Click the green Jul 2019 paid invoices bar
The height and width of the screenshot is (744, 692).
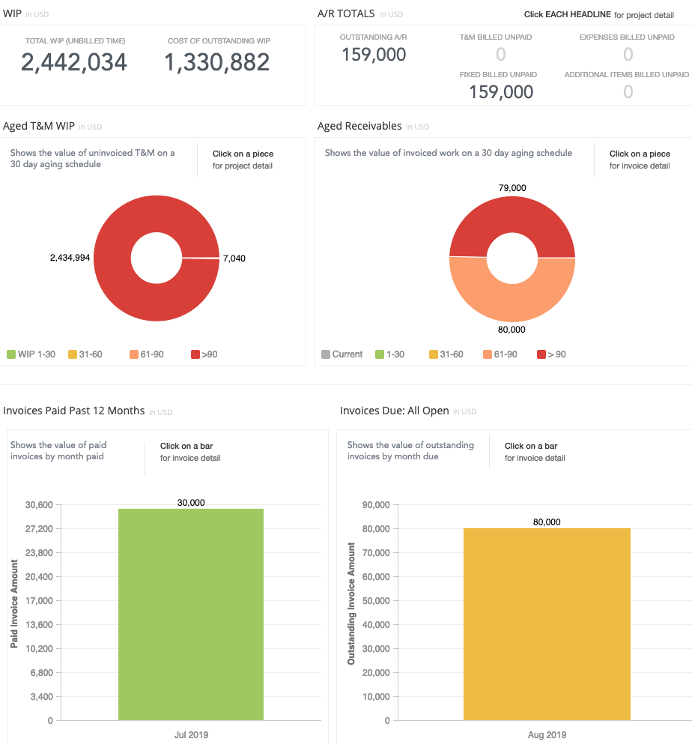coord(191,614)
